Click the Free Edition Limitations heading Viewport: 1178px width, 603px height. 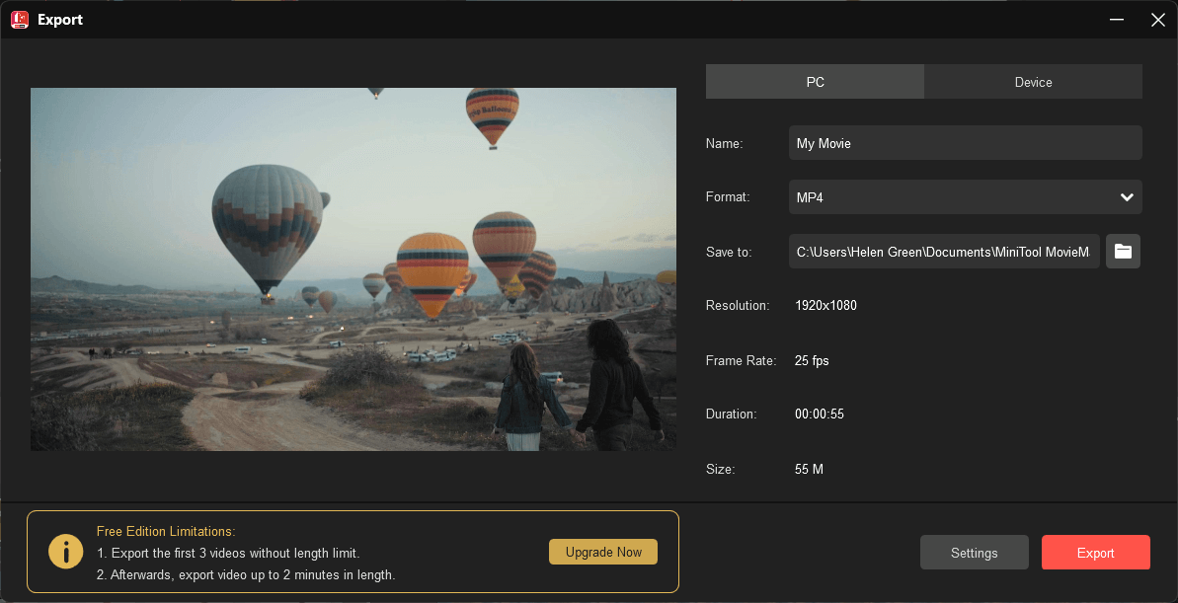point(166,532)
